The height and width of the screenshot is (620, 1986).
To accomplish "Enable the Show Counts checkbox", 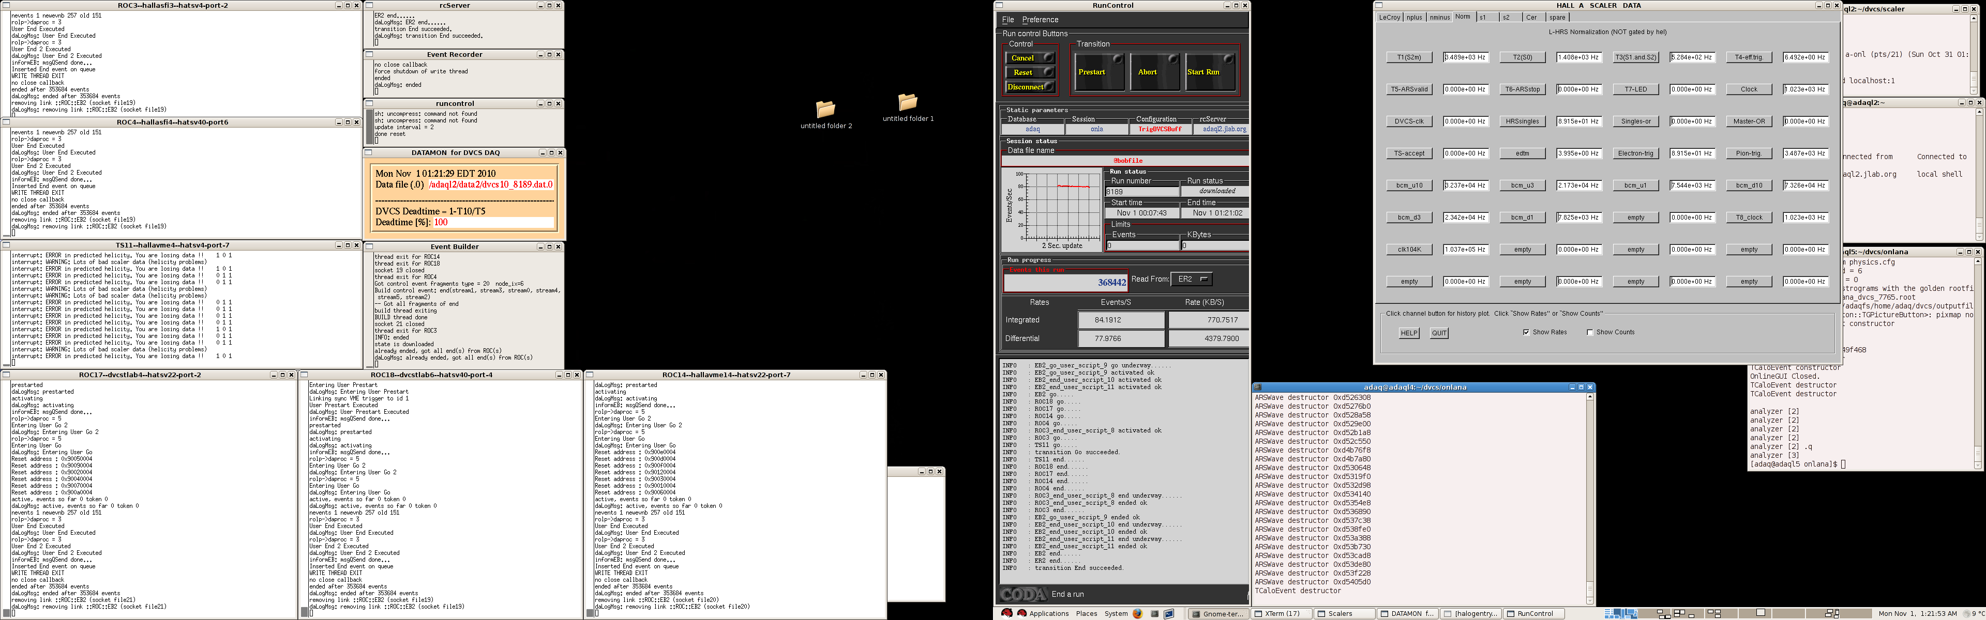I will [1590, 333].
